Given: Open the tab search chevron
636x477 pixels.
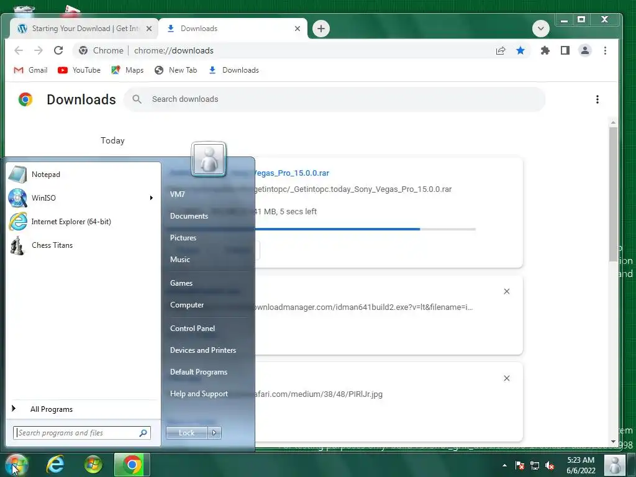Looking at the screenshot, I should click(x=541, y=29).
